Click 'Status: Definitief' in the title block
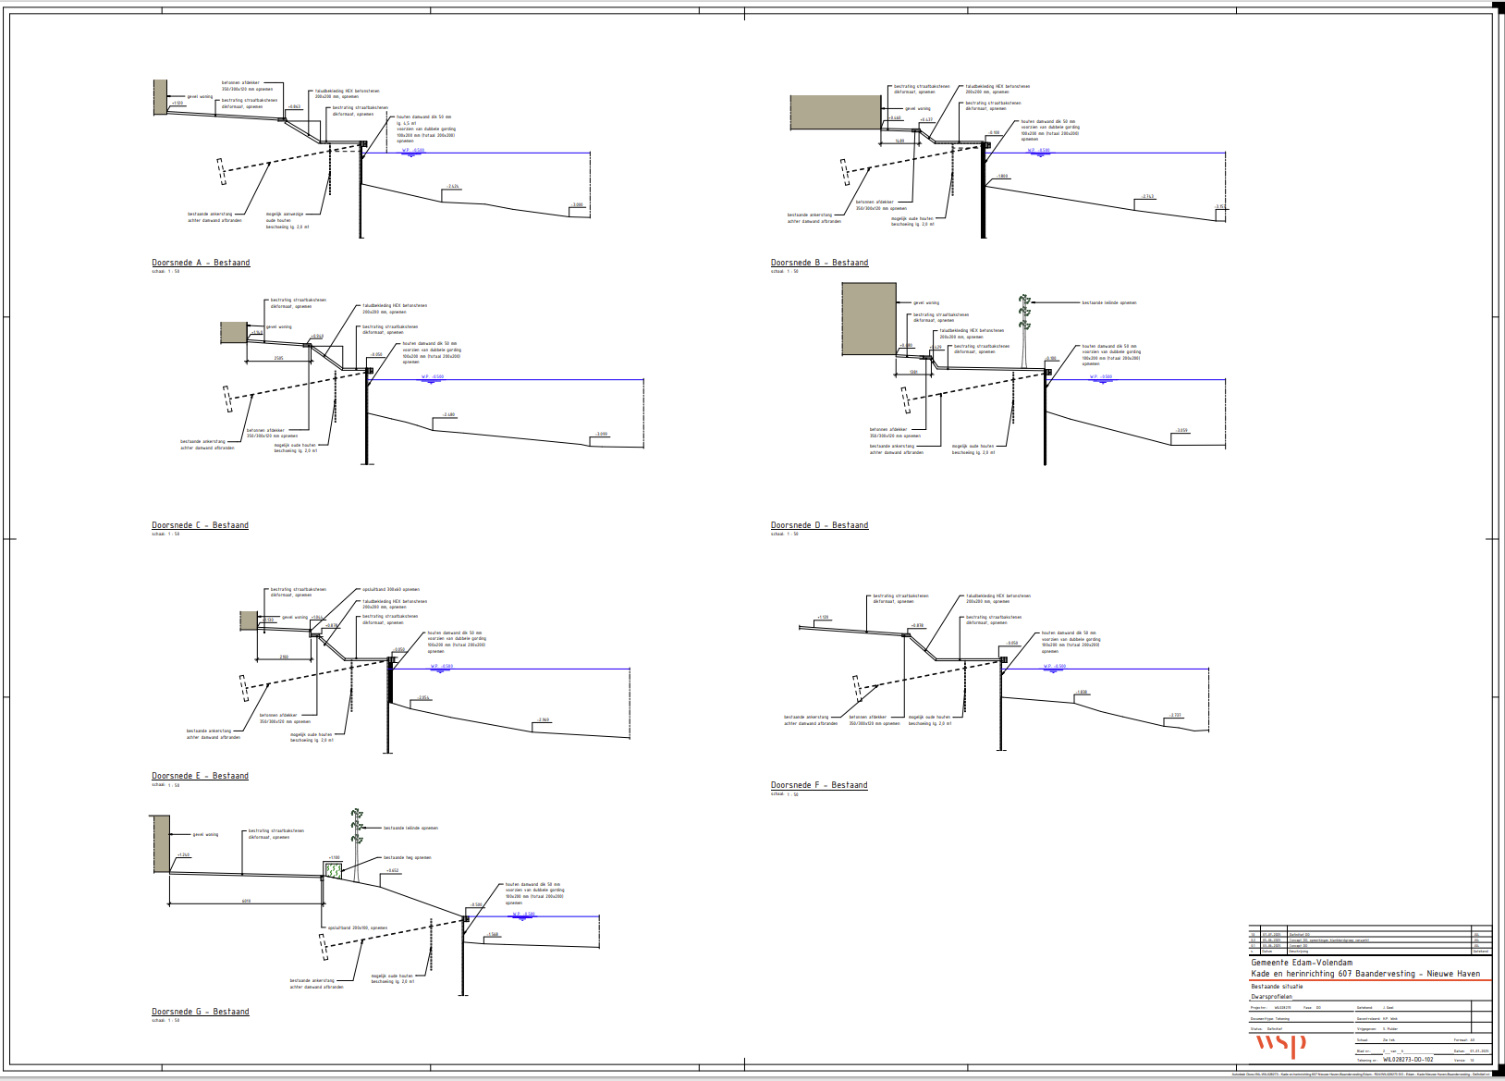The height and width of the screenshot is (1081, 1505). [1266, 1028]
